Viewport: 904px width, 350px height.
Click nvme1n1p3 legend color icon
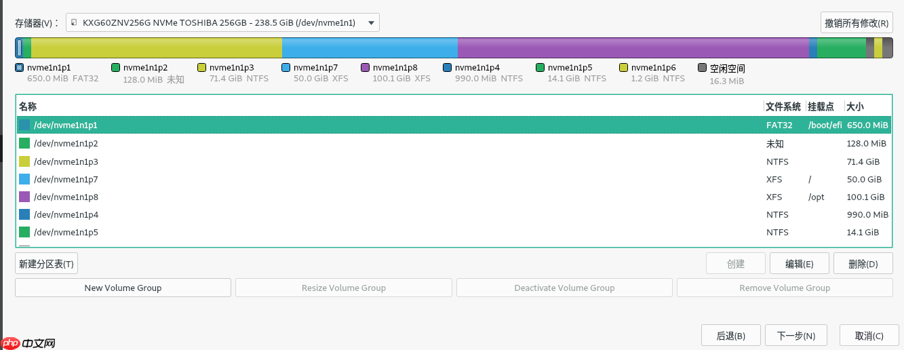tap(201, 68)
